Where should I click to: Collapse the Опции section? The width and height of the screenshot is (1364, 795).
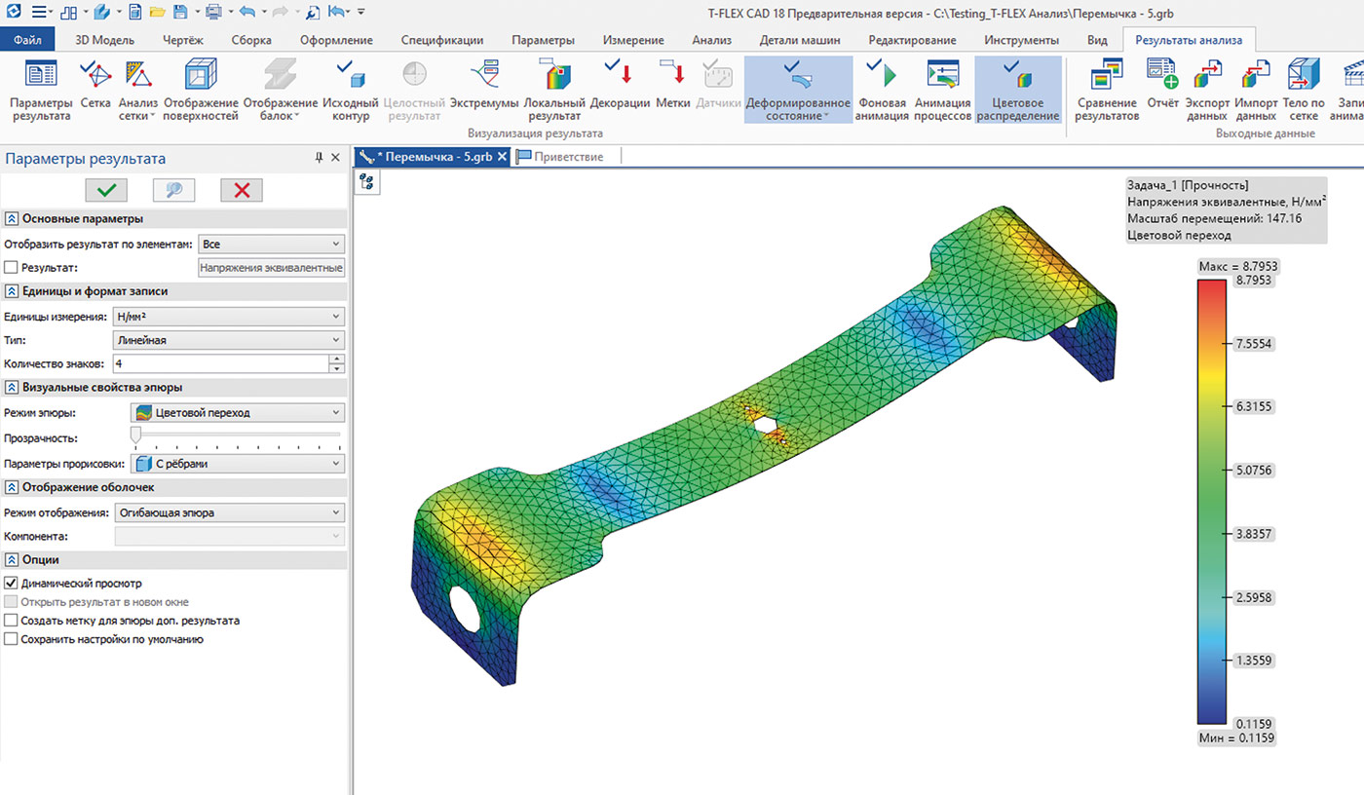point(12,559)
